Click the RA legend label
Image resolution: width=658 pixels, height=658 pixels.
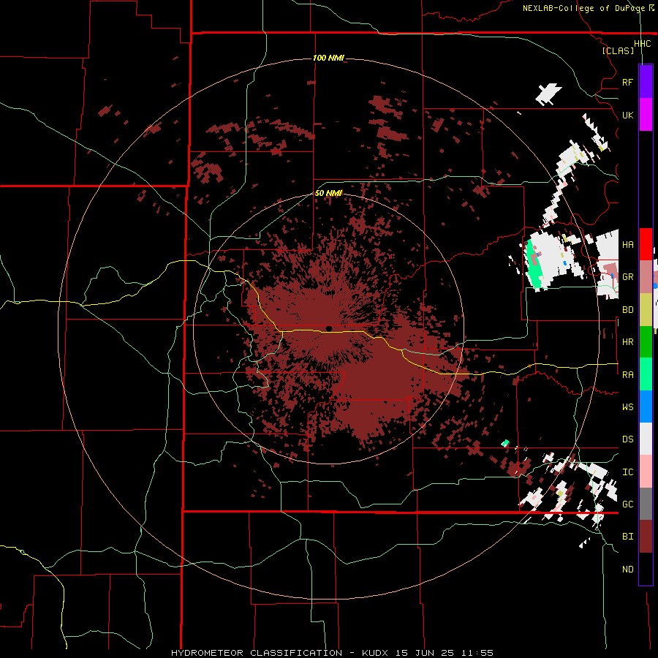point(627,375)
